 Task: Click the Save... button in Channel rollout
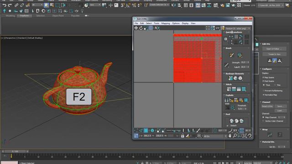pyautogui.click(x=281, y=106)
